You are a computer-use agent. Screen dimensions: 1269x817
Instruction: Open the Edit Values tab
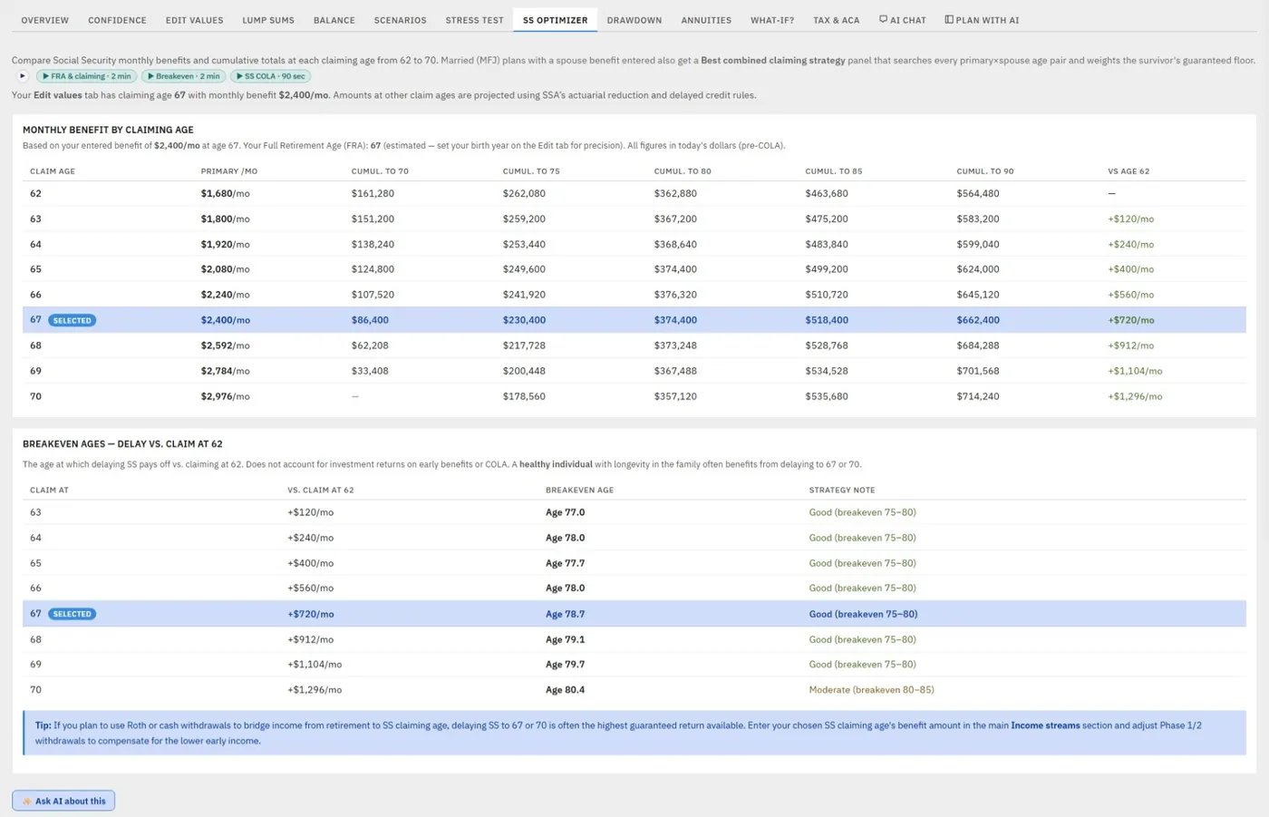(194, 20)
